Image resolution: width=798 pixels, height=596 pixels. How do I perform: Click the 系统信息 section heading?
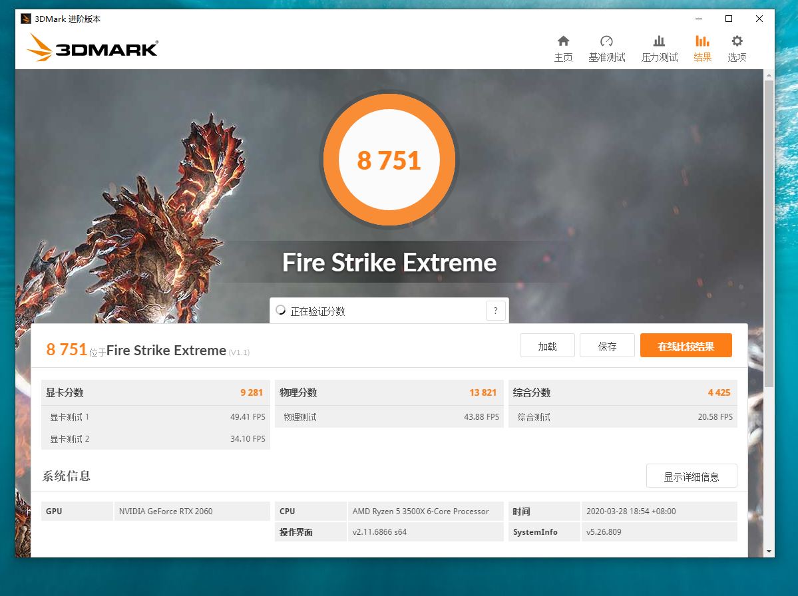66,476
